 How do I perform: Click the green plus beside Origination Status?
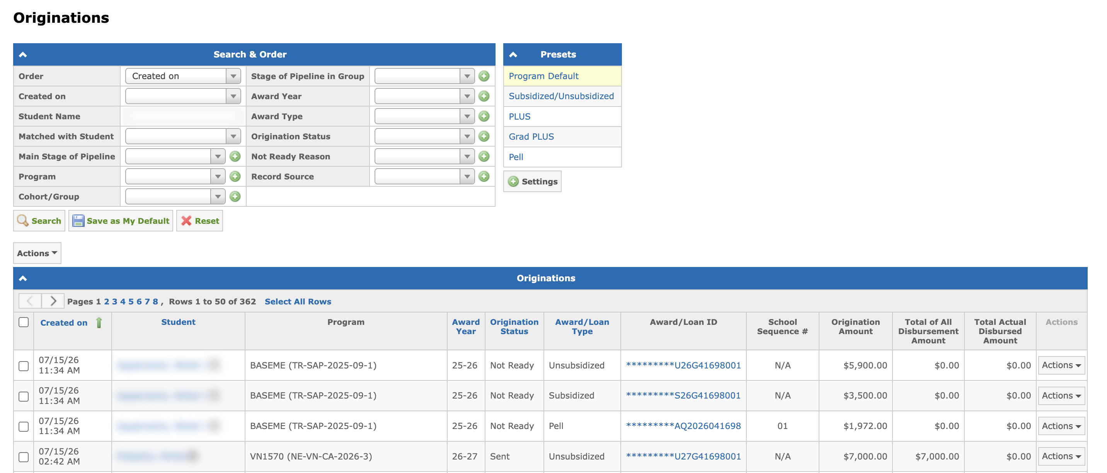coord(484,136)
